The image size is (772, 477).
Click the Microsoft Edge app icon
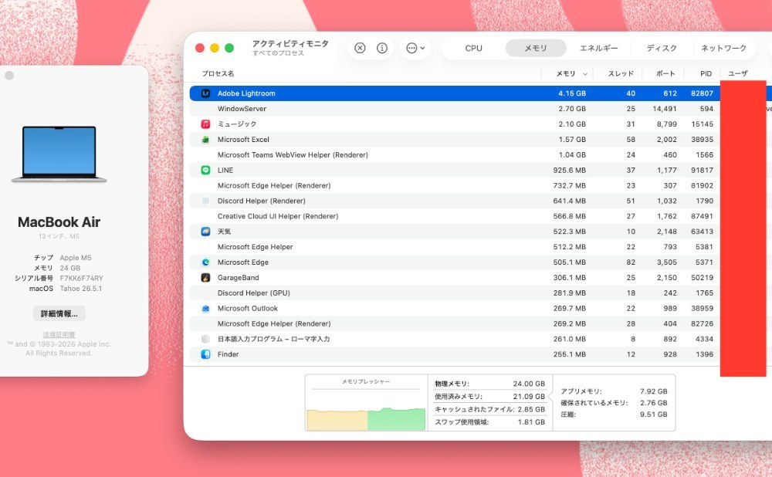point(206,262)
